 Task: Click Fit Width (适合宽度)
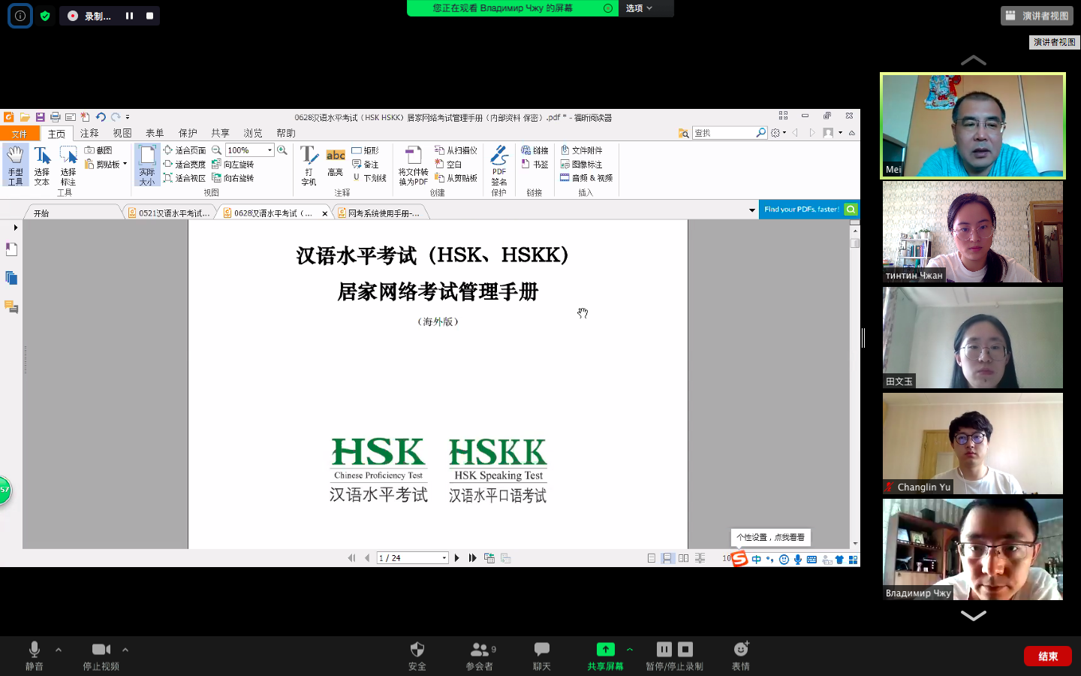[x=185, y=164]
